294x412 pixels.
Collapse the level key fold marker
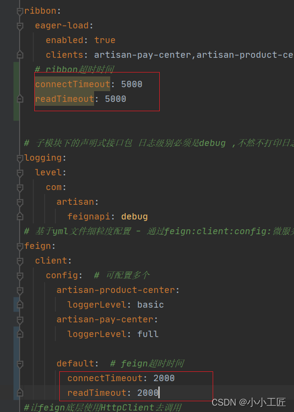(20, 172)
